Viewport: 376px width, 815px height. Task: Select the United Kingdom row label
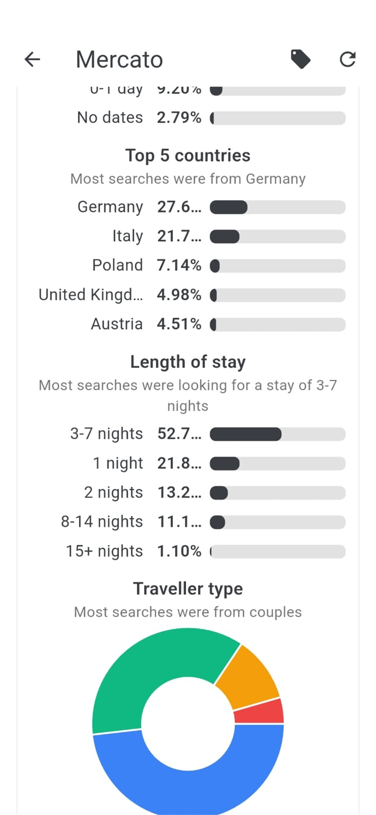[91, 295]
